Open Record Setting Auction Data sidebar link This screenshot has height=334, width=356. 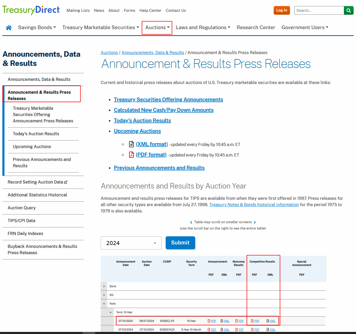coord(35,182)
